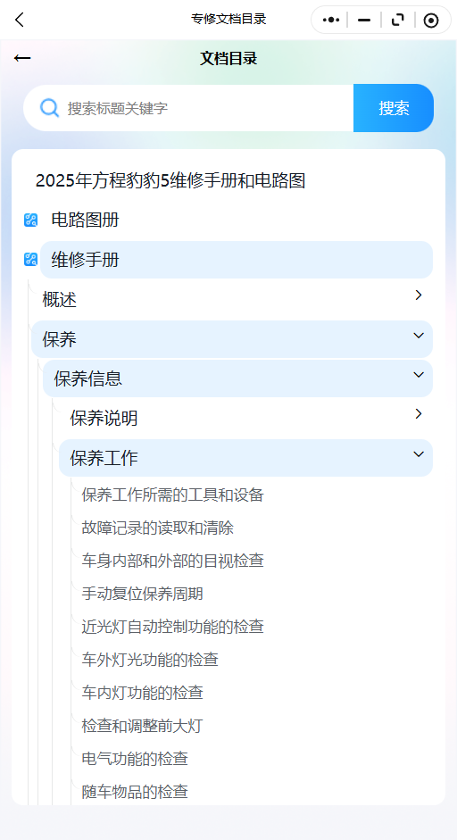Open 检查和调整前大灯 entry
Viewport: 457px width, 840px height.
point(143,727)
